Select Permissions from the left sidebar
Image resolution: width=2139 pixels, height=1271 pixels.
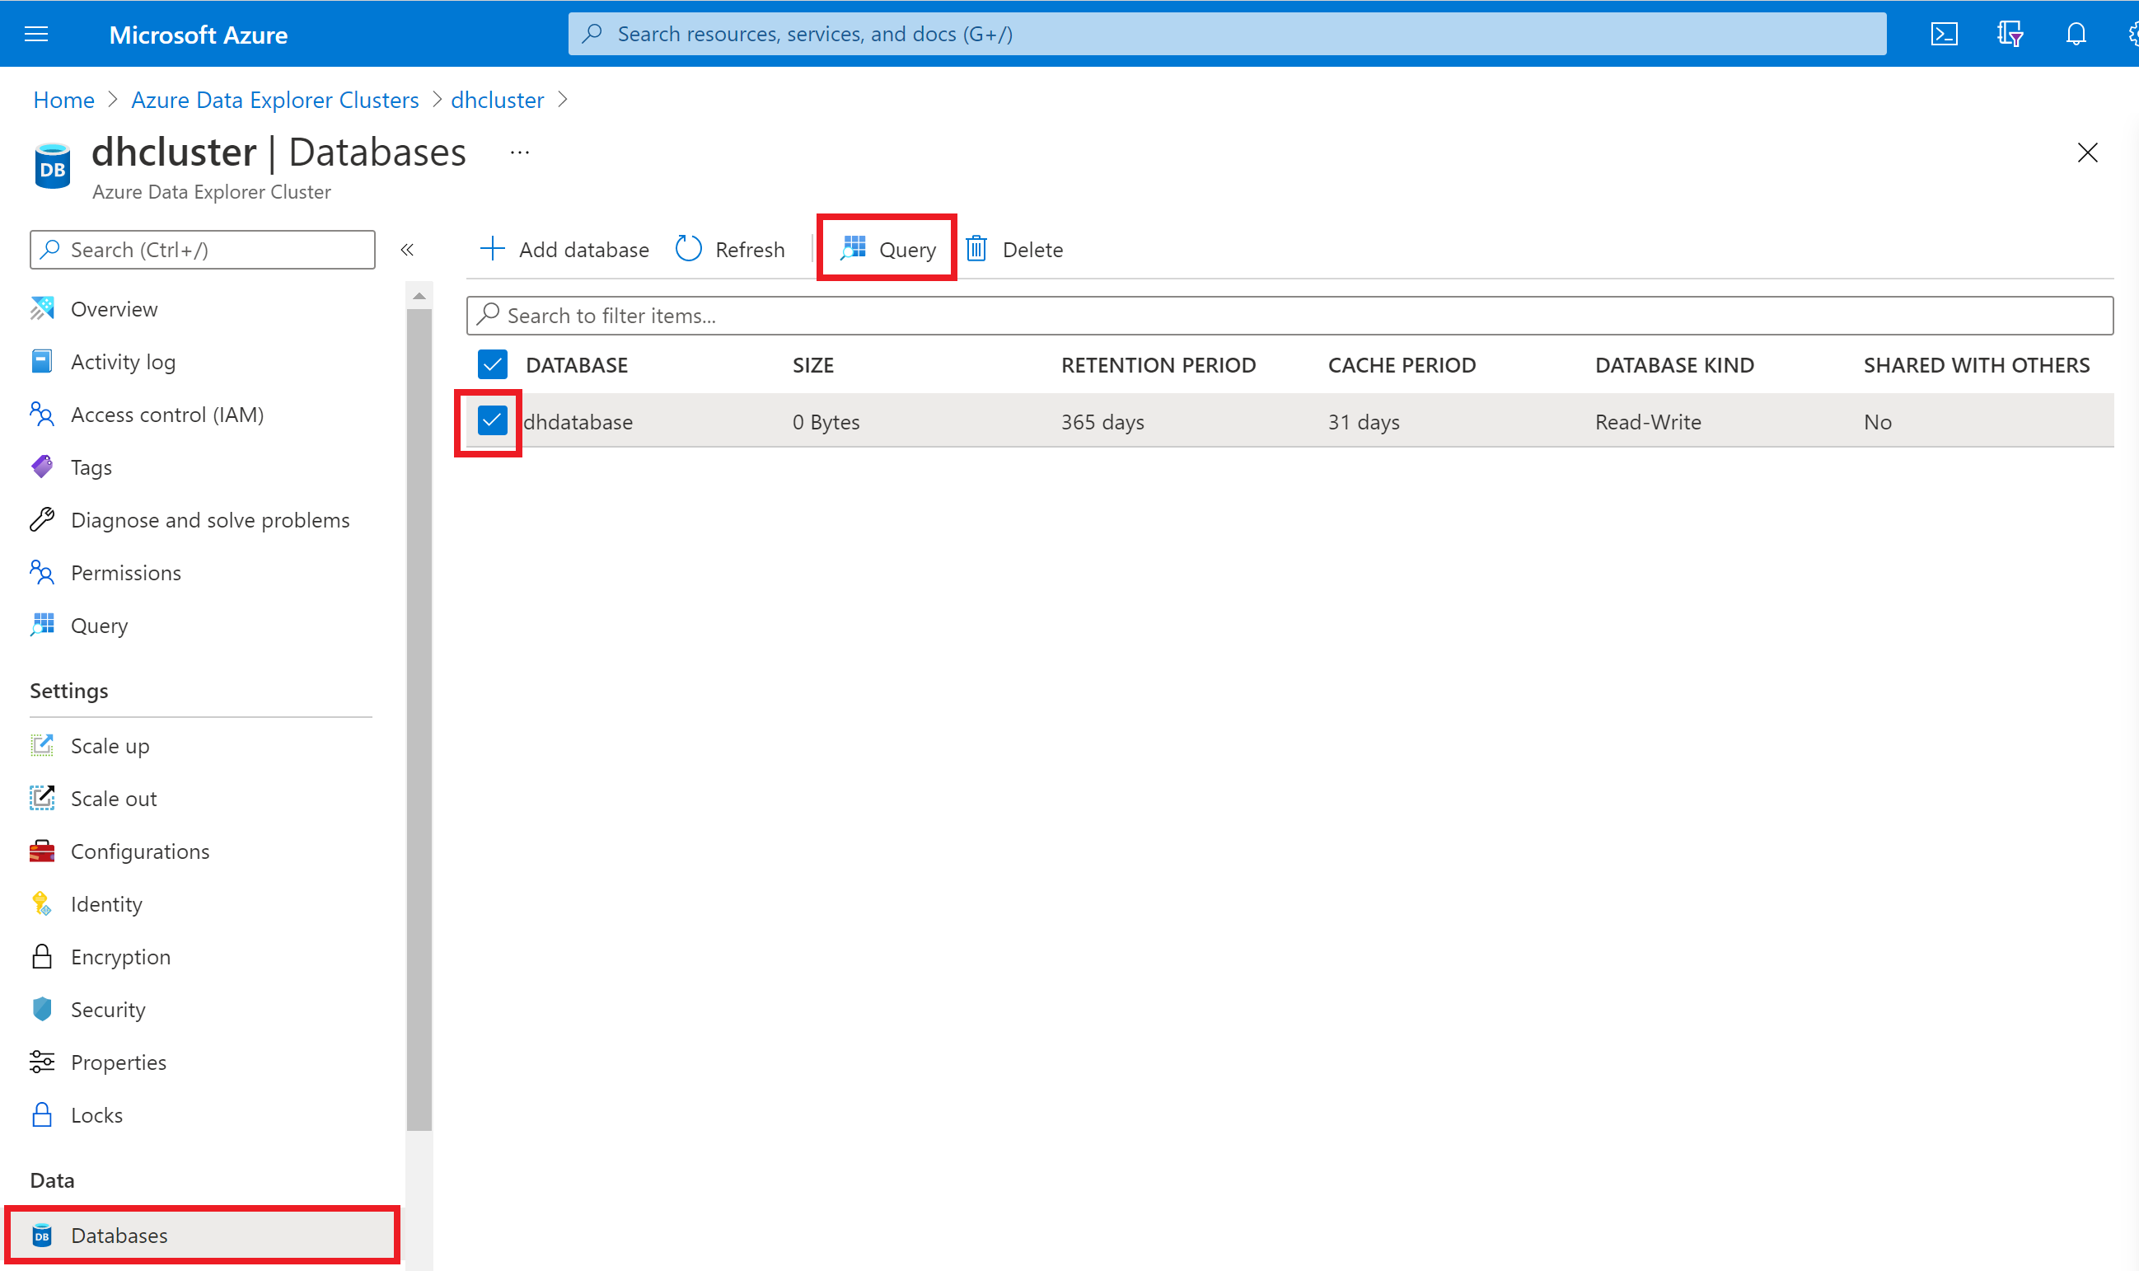(125, 572)
